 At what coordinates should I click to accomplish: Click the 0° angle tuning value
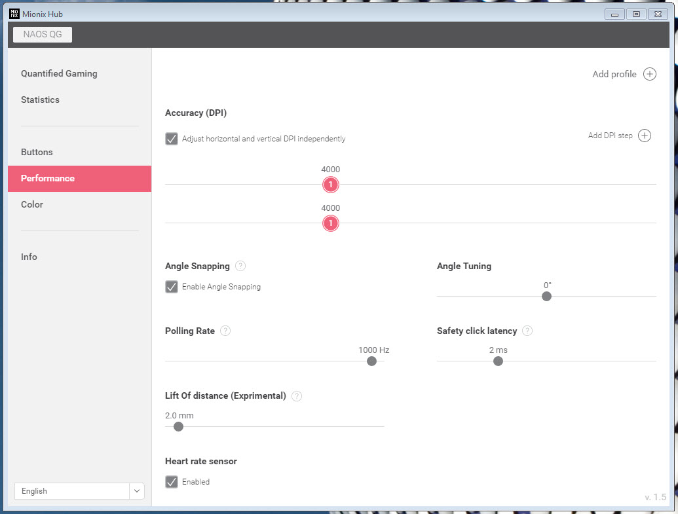point(548,285)
